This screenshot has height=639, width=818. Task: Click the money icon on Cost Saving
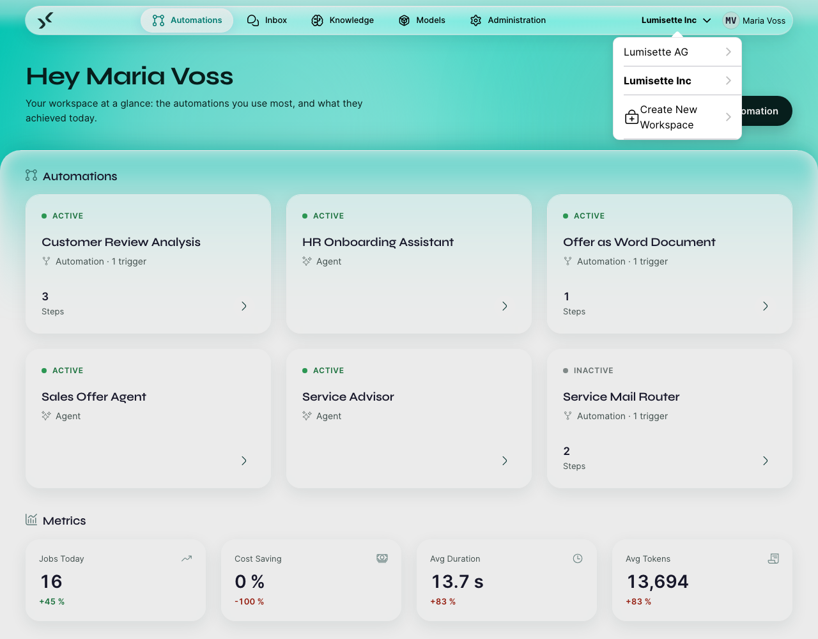382,558
